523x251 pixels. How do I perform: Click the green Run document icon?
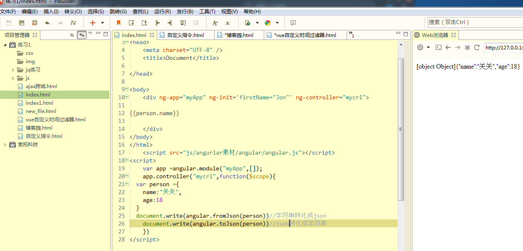click(248, 23)
